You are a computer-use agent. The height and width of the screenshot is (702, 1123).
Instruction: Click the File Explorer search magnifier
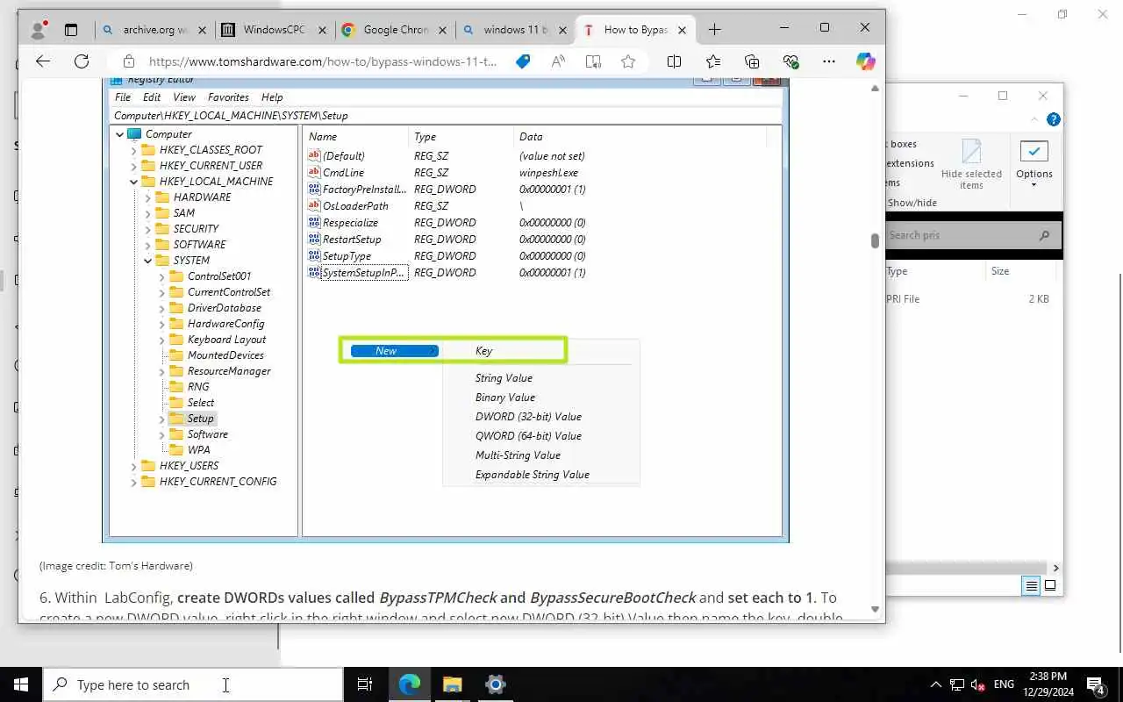point(1044,235)
